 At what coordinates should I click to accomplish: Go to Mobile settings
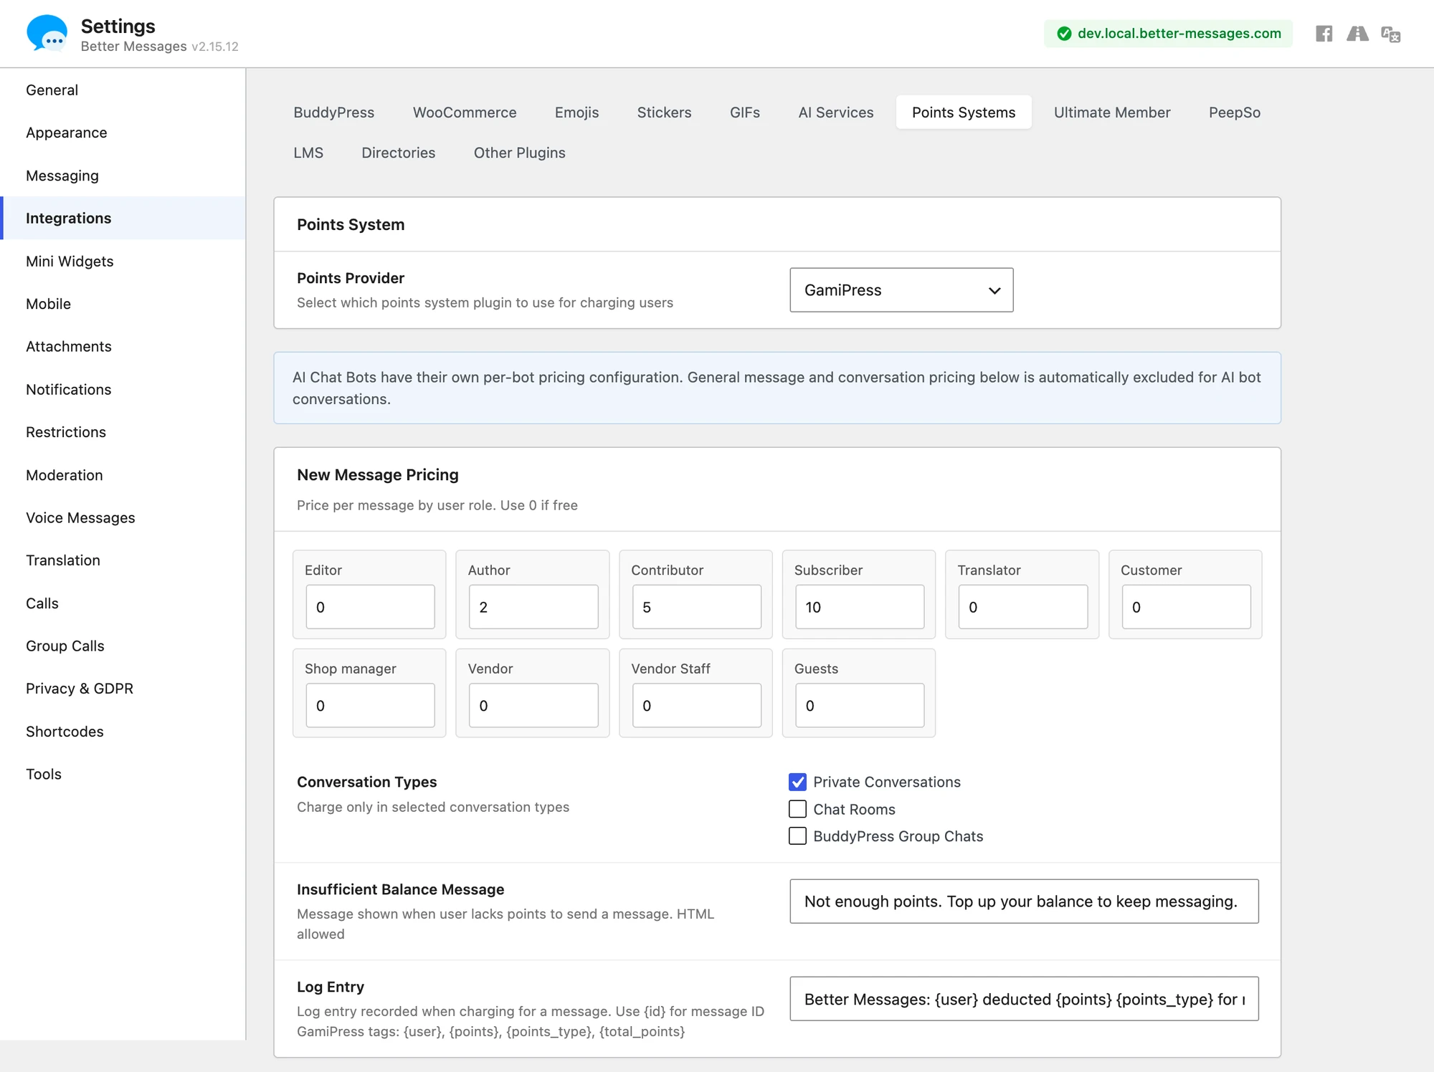123,304
